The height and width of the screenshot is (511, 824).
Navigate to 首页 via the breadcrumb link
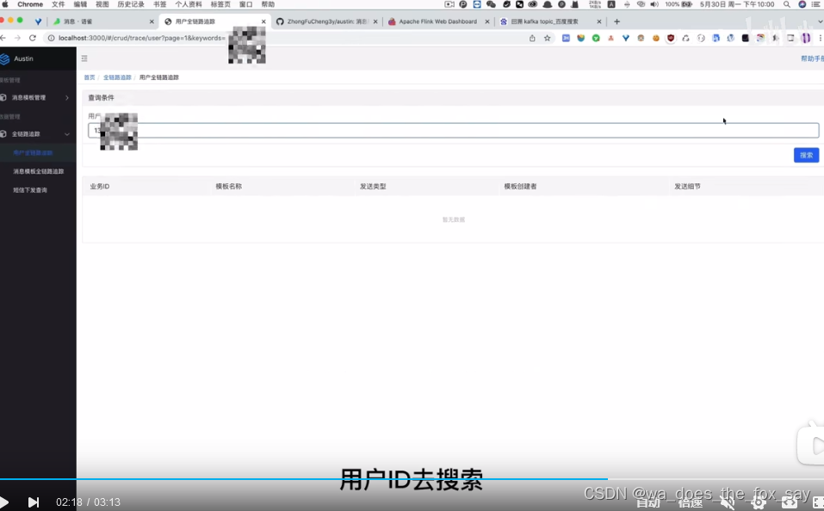[x=89, y=77]
